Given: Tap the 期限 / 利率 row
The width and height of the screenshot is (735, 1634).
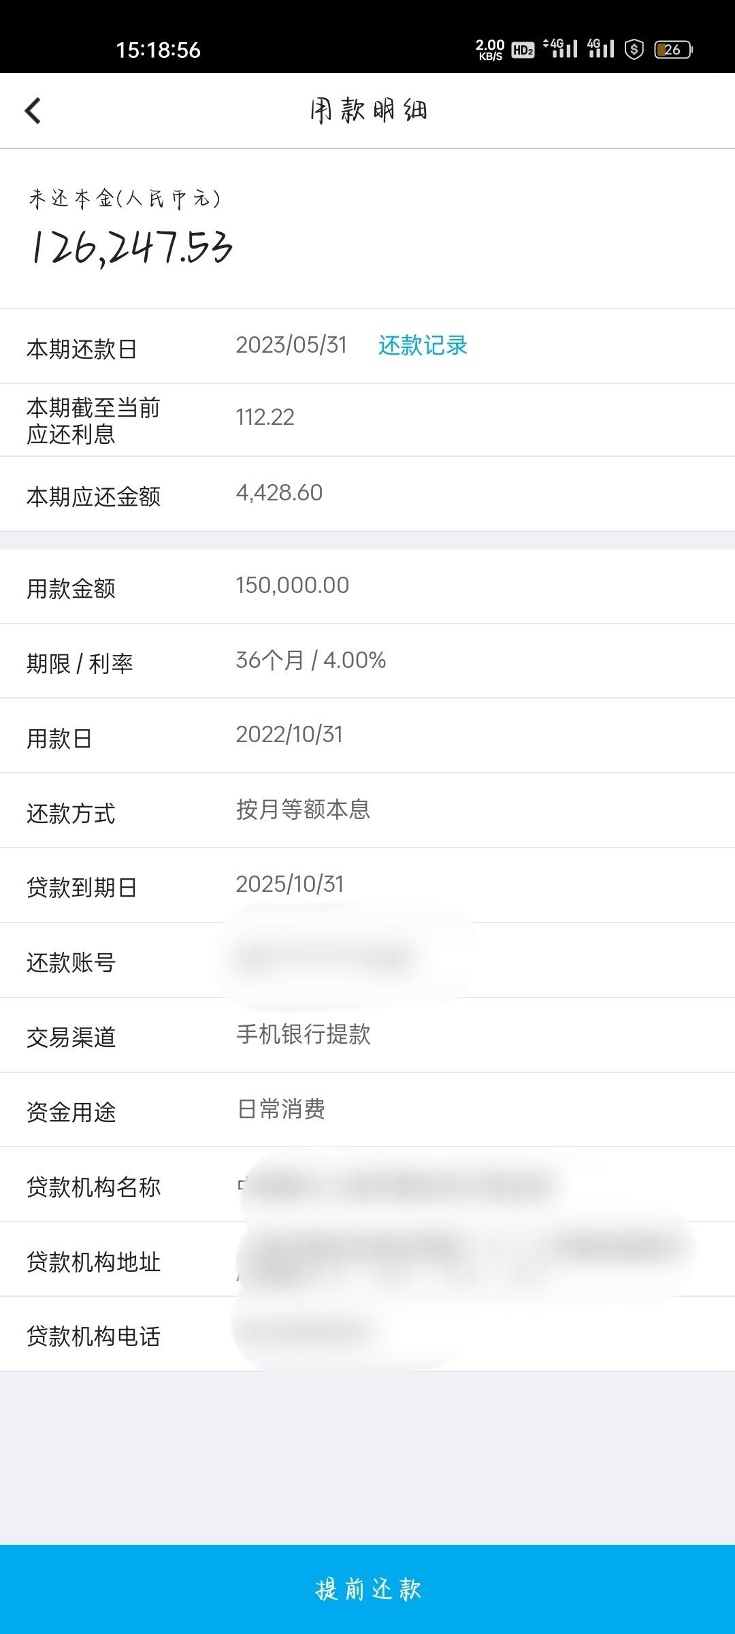Looking at the screenshot, I should tap(367, 661).
